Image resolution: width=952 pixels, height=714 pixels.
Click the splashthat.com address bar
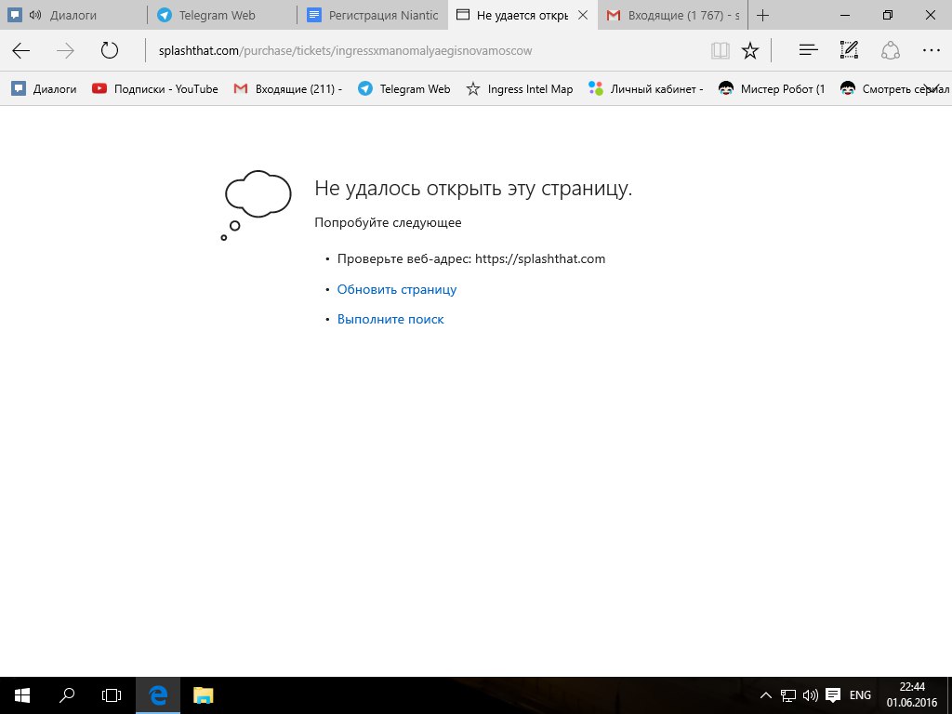[x=425, y=50]
